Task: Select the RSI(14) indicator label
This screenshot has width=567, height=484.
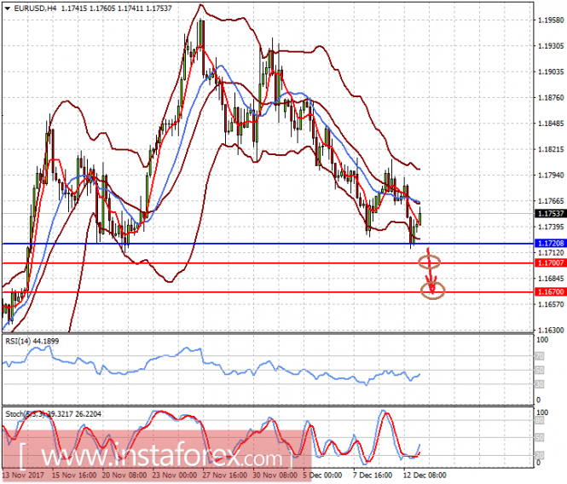Action: click(x=36, y=340)
